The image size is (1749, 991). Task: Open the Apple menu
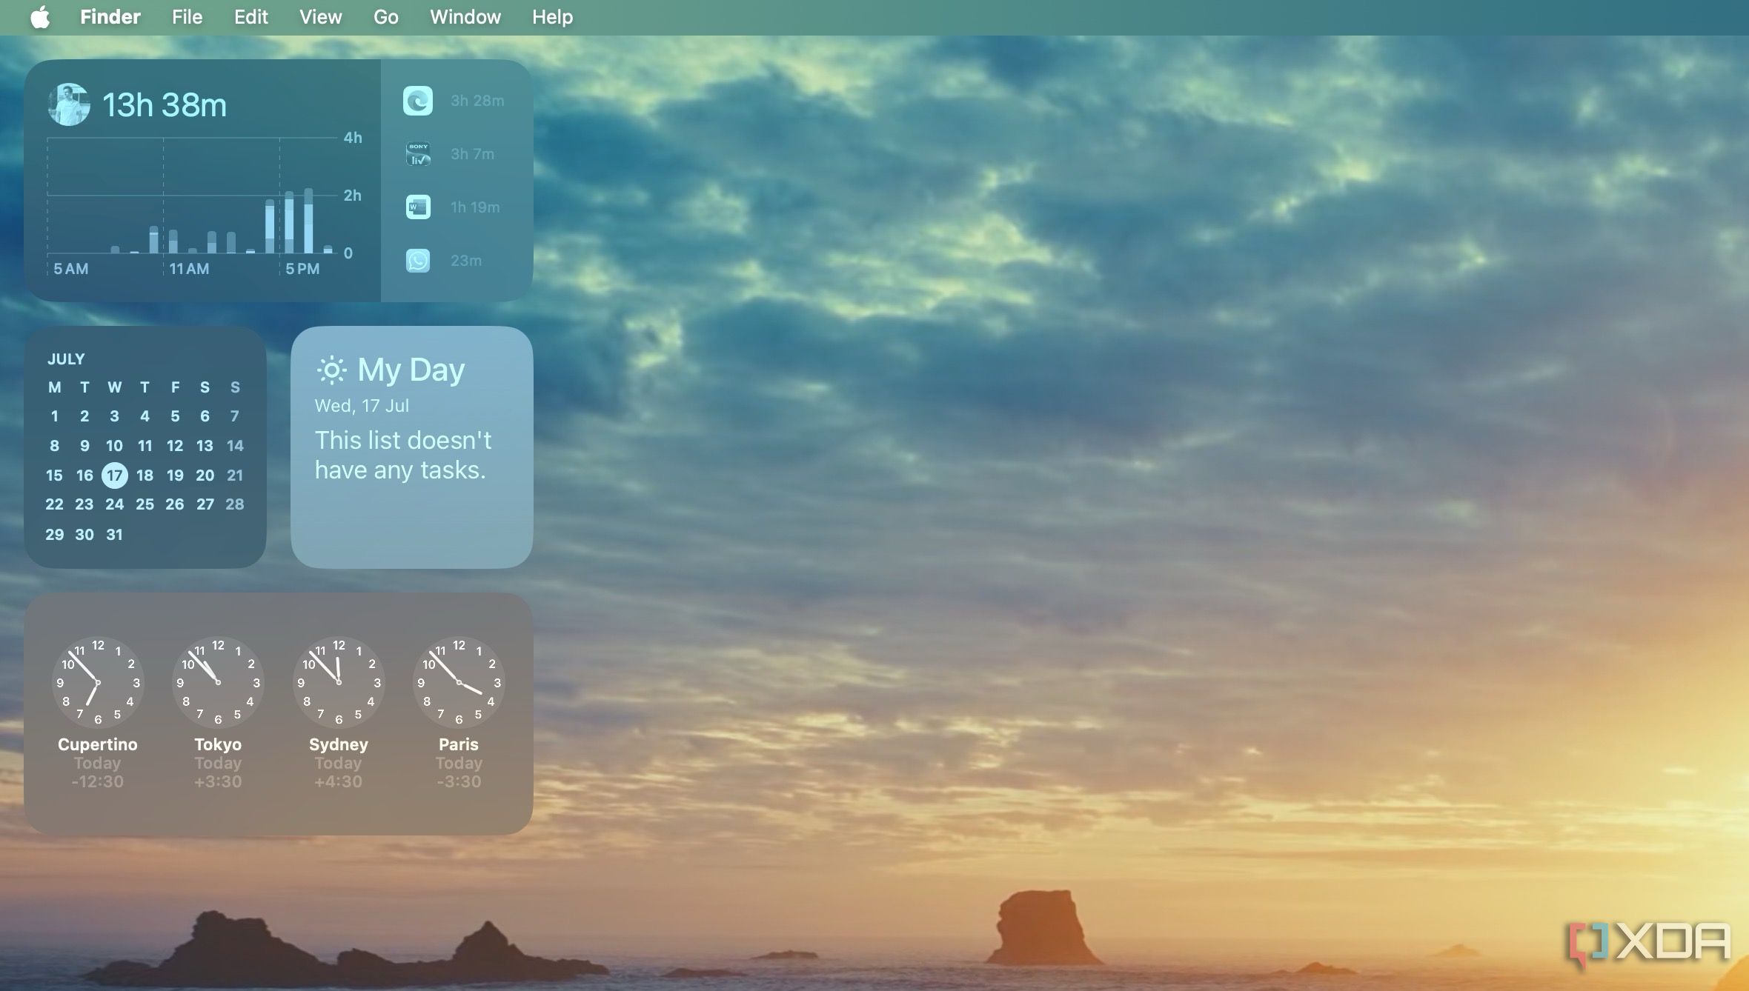point(40,16)
